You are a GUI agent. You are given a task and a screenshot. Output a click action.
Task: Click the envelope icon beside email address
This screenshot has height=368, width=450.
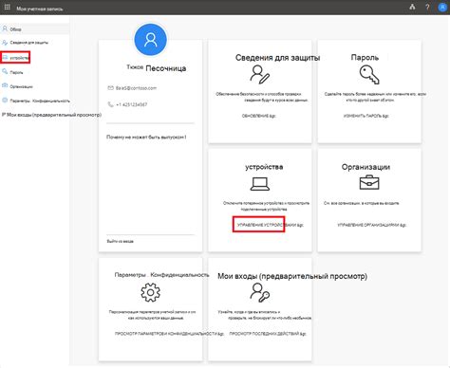[x=110, y=88]
